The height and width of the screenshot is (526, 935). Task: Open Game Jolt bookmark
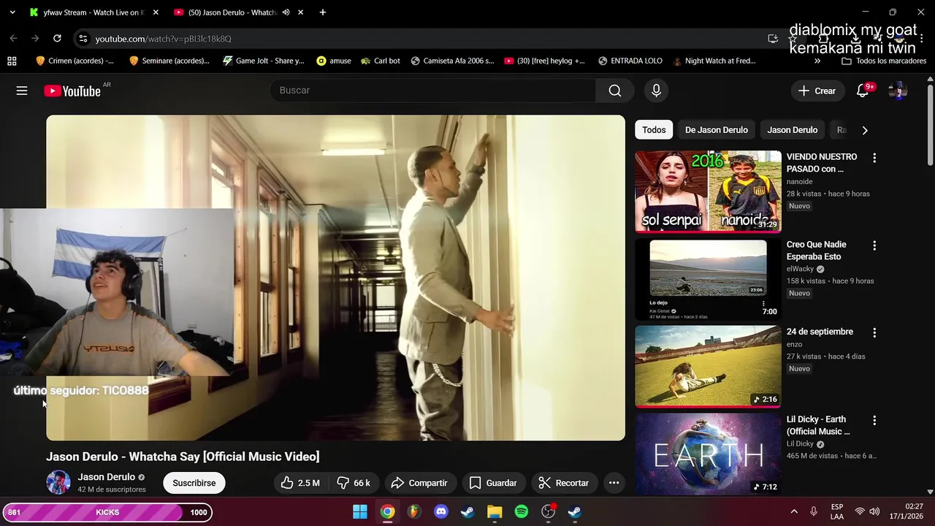pos(263,61)
